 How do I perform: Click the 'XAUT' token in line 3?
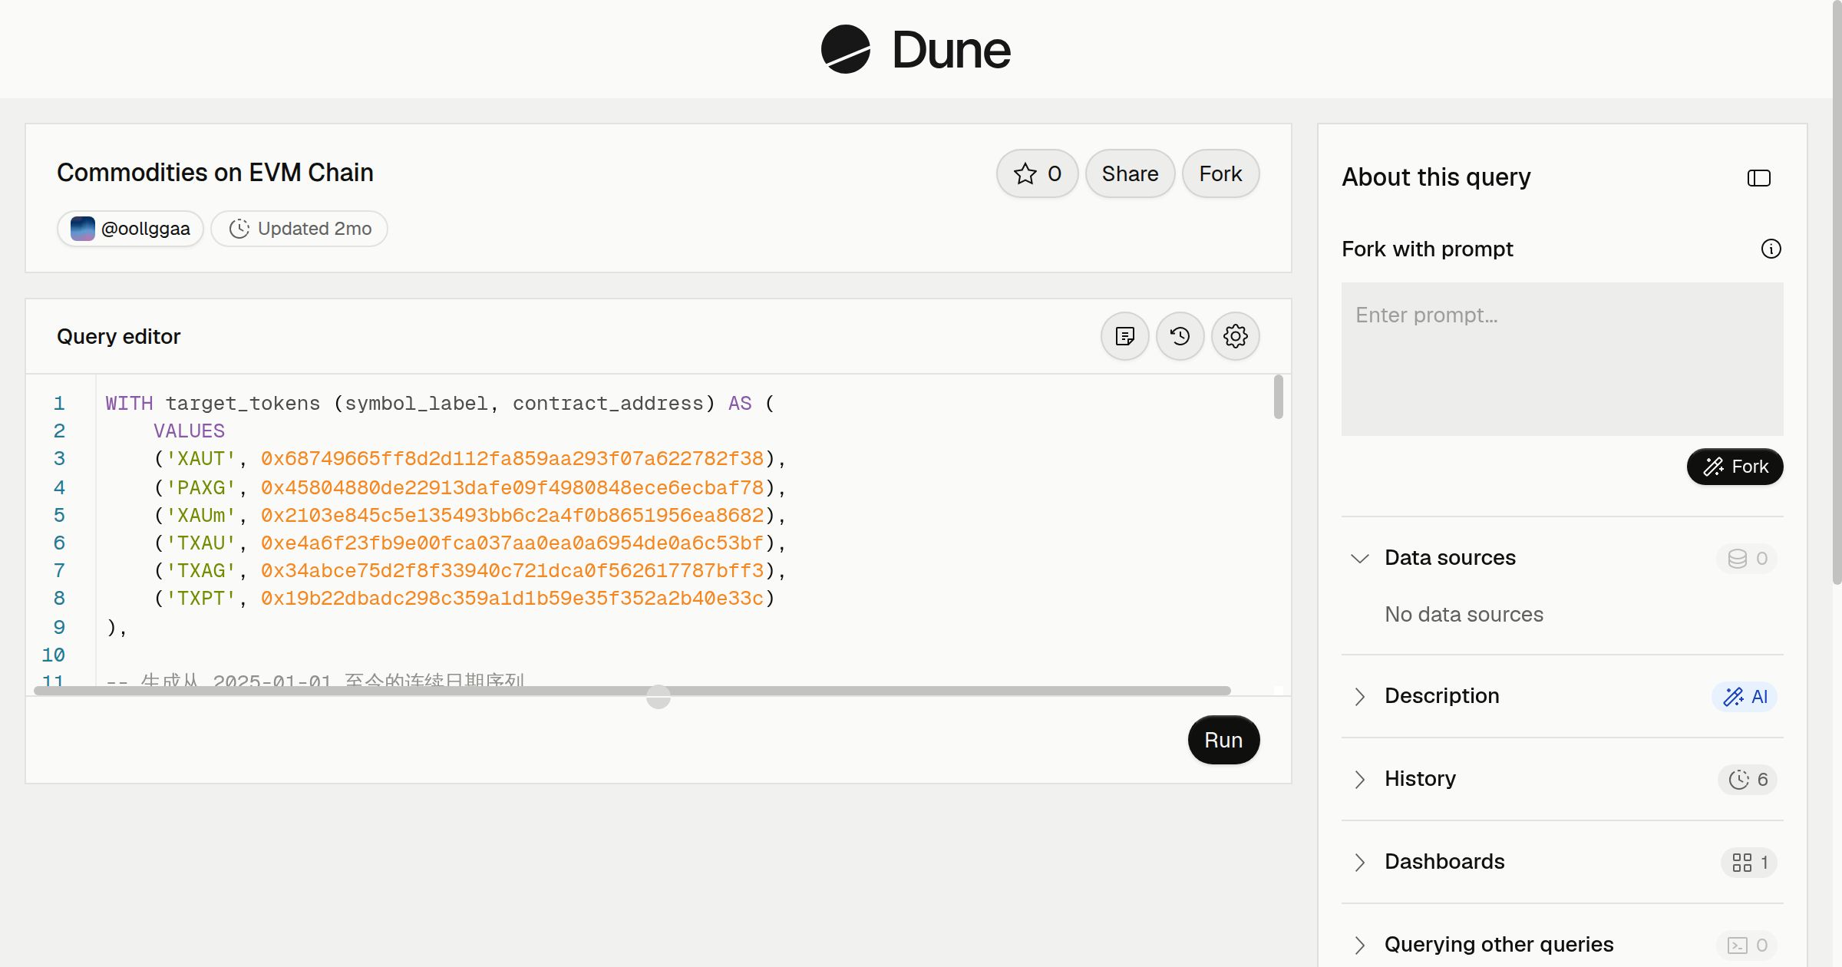[201, 459]
